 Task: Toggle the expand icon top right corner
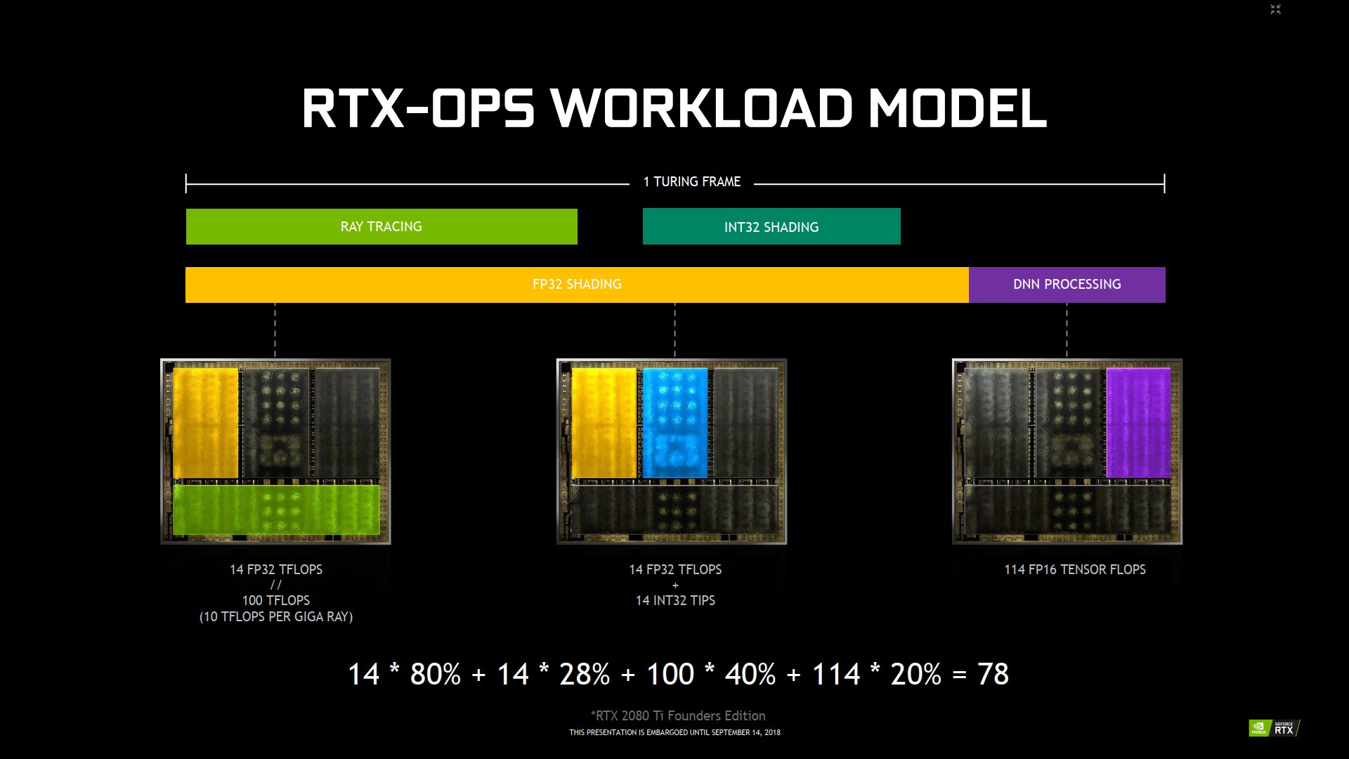pyautogui.click(x=1276, y=9)
